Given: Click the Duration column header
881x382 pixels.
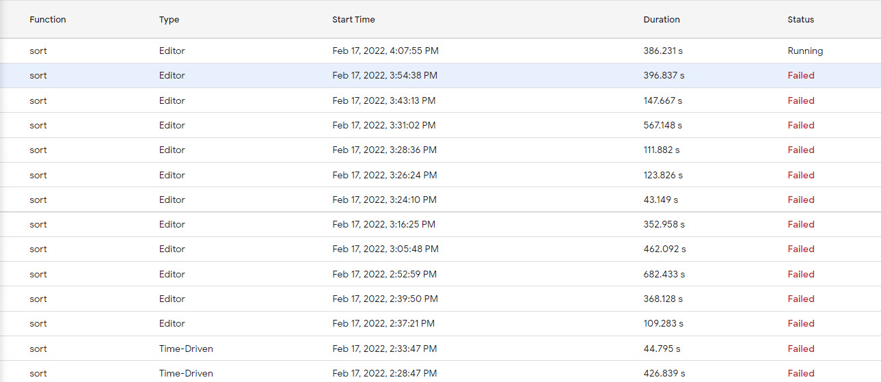Looking at the screenshot, I should click(x=662, y=20).
